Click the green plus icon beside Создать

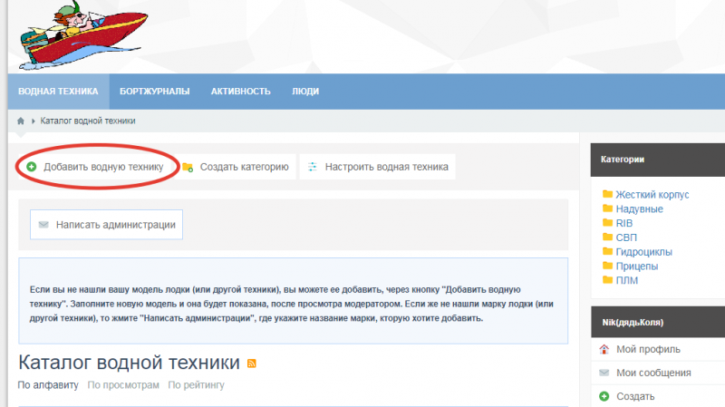pyautogui.click(x=604, y=396)
